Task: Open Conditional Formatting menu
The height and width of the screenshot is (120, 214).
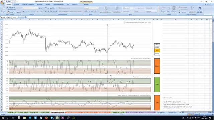Action: [x=105, y=10]
